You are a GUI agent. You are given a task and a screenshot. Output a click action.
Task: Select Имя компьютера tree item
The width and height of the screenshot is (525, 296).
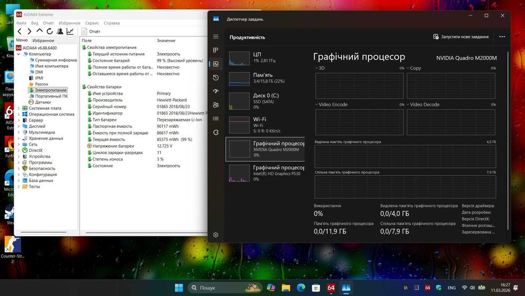pyautogui.click(x=48, y=66)
